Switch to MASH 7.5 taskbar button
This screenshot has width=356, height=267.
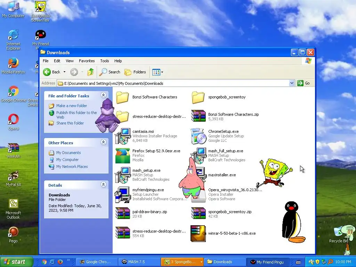click(139, 262)
